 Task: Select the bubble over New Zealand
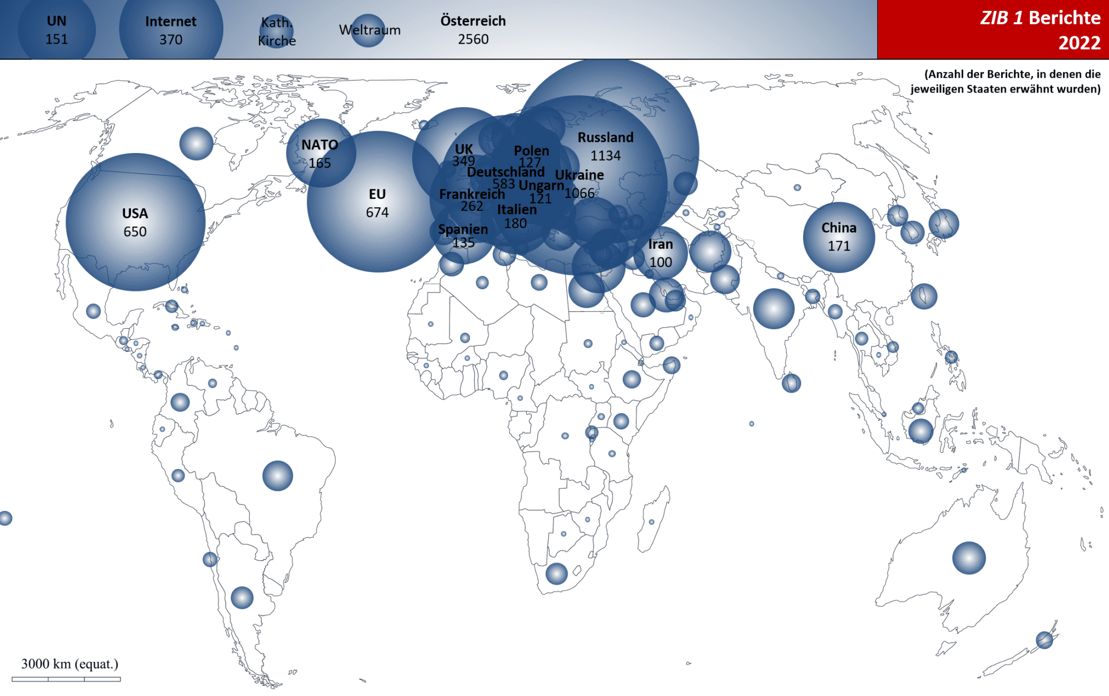1045,640
